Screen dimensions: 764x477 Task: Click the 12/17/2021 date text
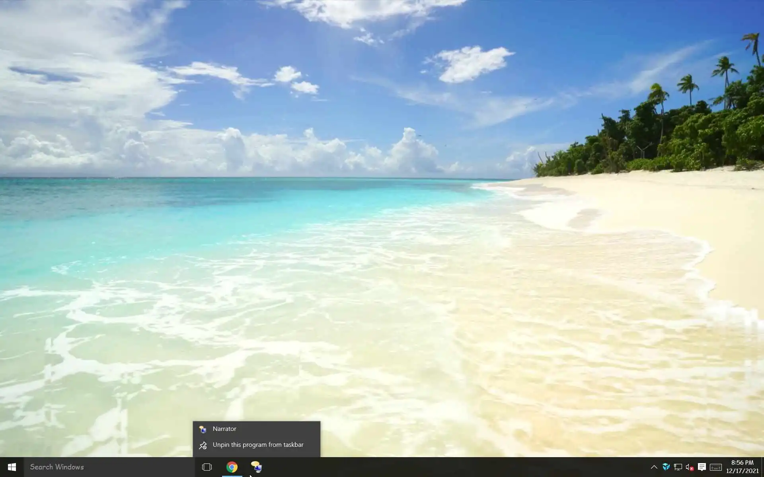(742, 471)
